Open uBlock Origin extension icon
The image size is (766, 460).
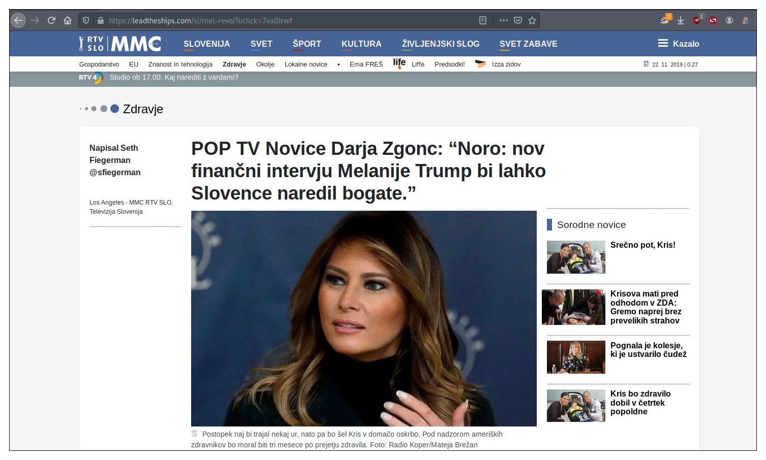click(x=697, y=20)
